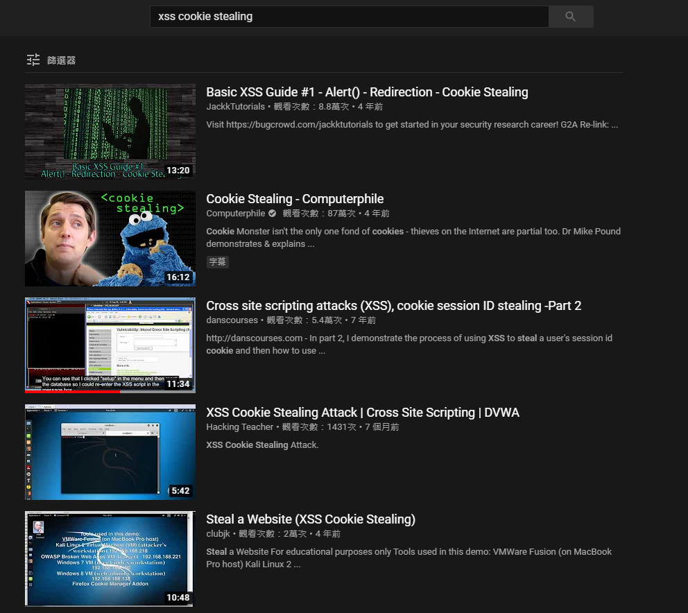Click description starting 'http://danscourses.com - In part 2'
The height and width of the screenshot is (613, 688).
409,345
